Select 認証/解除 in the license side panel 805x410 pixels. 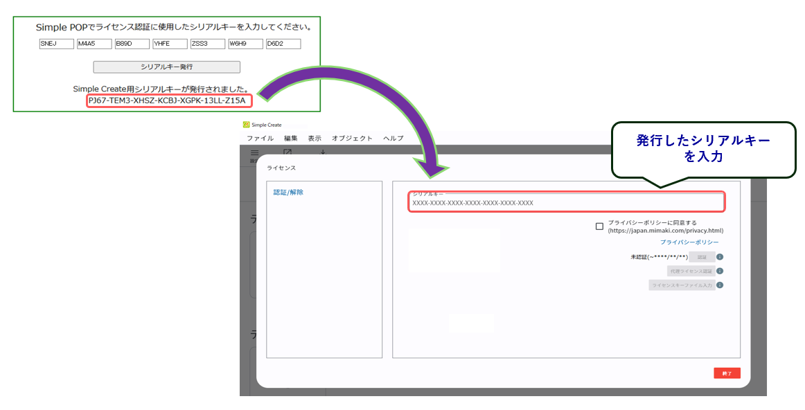pos(288,193)
